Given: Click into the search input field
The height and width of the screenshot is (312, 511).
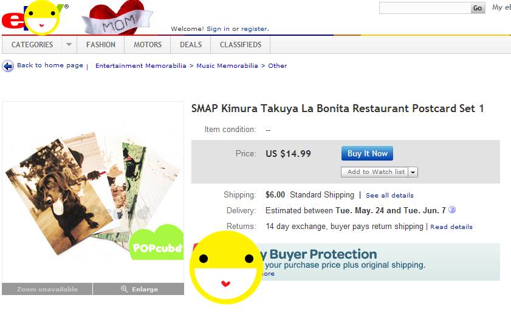Looking at the screenshot, I should (x=425, y=8).
